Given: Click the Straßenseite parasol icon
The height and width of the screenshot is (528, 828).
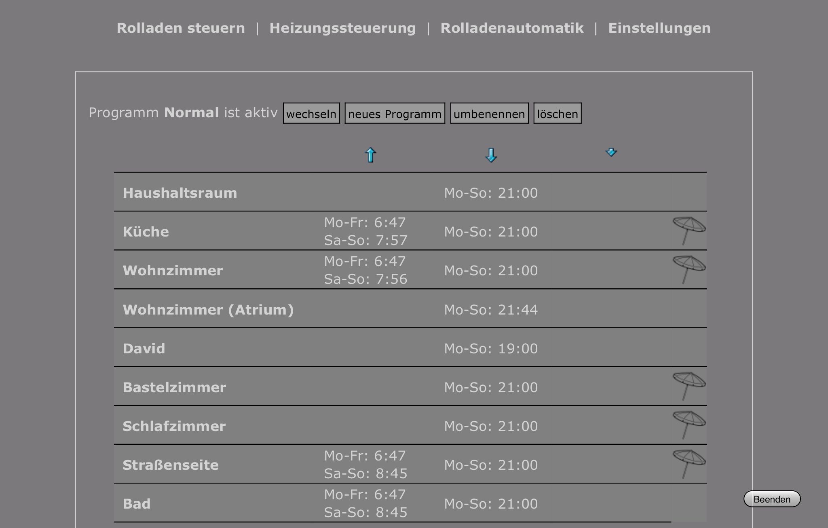Looking at the screenshot, I should point(689,464).
